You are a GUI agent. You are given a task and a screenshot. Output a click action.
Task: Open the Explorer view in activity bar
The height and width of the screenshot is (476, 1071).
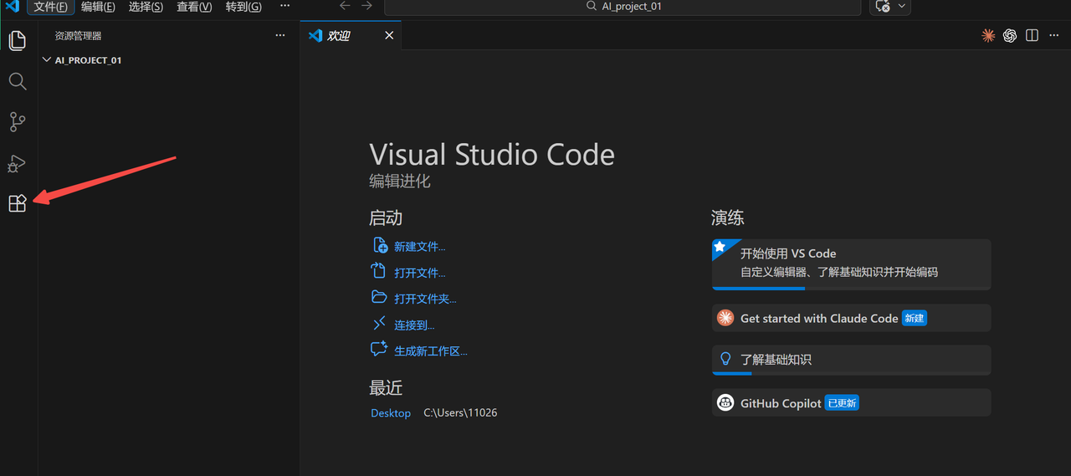17,40
